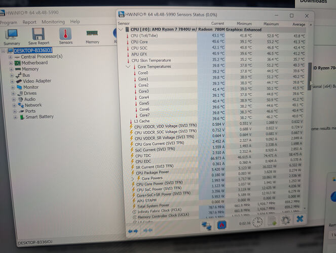Click the Network icon in tree
The height and width of the screenshot is (253, 336).
(x=21, y=105)
